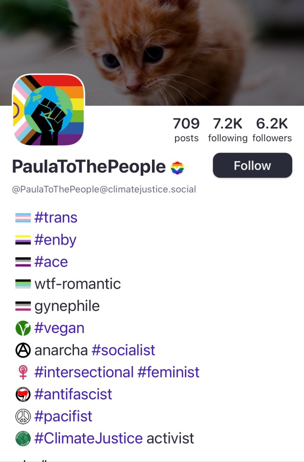Tap the #socialist hashtag link
The width and height of the screenshot is (304, 462).
point(123,350)
